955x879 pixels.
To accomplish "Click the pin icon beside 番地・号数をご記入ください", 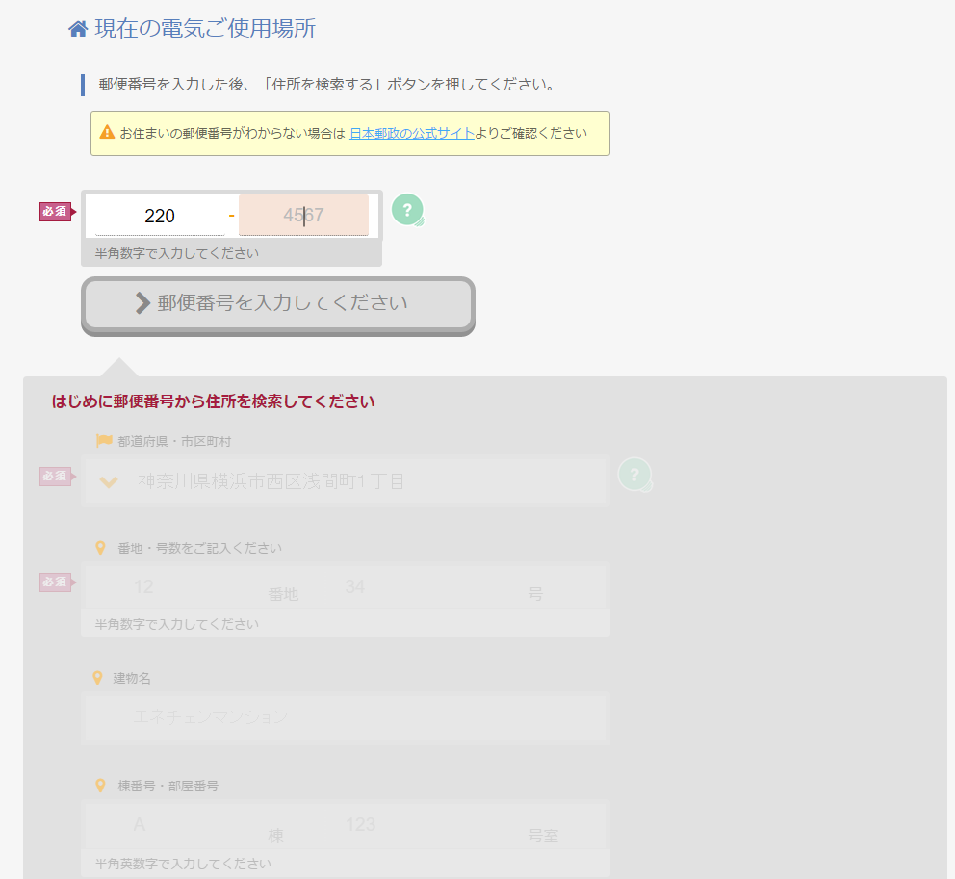I will 100,548.
